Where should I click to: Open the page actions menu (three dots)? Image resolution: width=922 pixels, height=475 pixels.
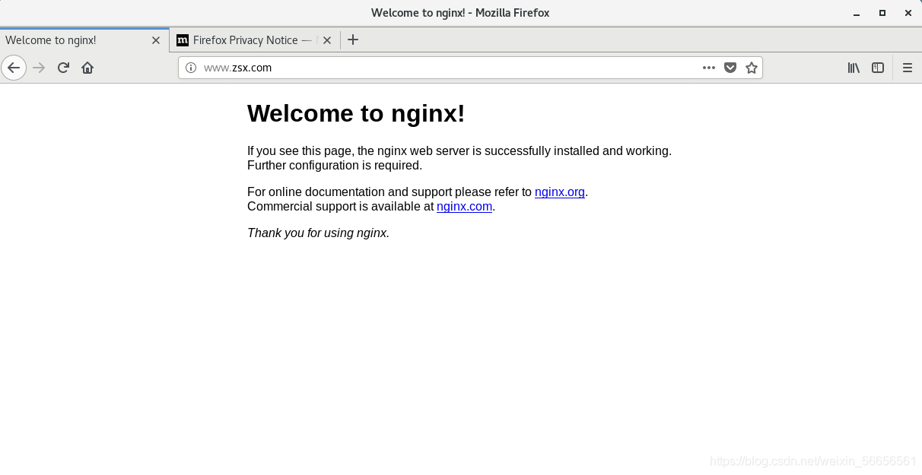(709, 68)
